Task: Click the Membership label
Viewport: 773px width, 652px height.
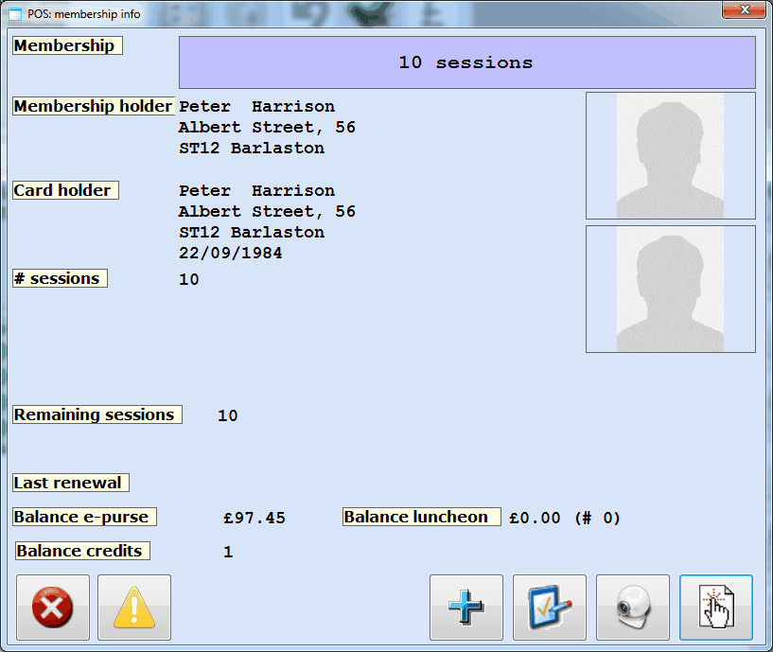Action: point(67,45)
